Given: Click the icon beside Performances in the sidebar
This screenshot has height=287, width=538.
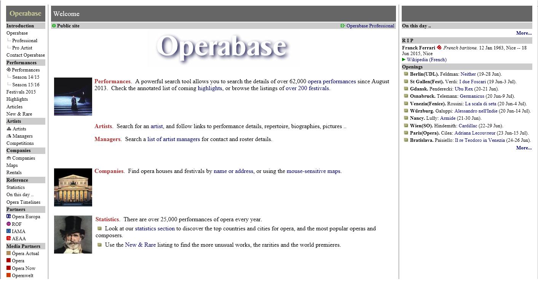Looking at the screenshot, I should 9,70.
